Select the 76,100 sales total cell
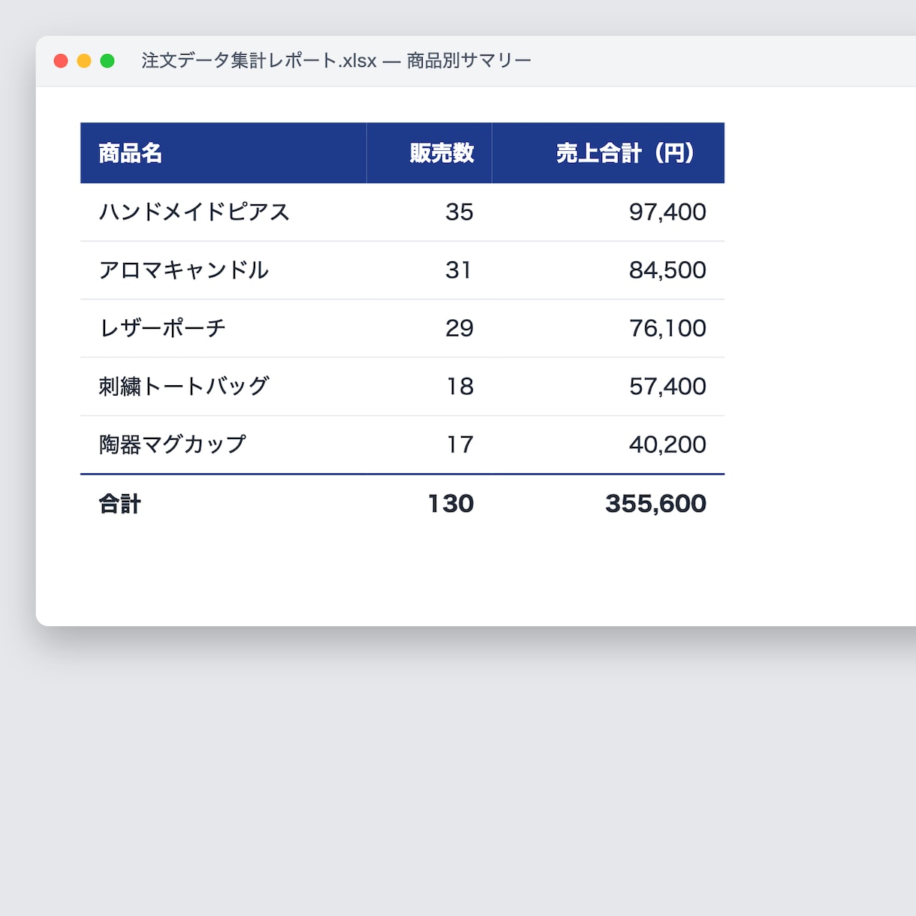This screenshot has height=916, width=916. pos(608,328)
